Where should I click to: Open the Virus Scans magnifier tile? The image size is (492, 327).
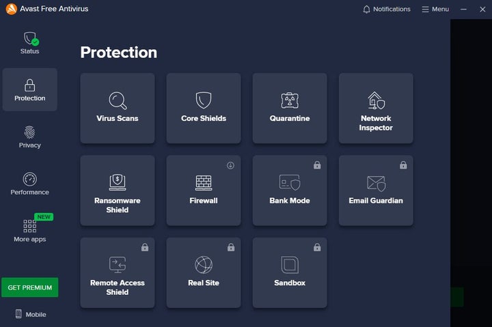[118, 109]
